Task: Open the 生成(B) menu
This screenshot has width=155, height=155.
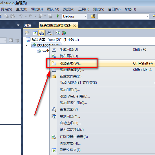Action: (22, 9)
